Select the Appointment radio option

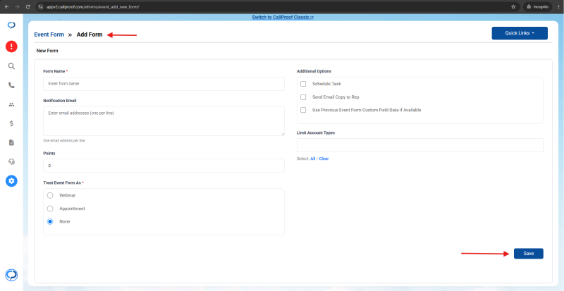point(50,209)
